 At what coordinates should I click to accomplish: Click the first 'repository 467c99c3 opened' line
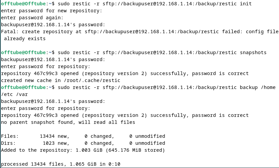[125, 74]
